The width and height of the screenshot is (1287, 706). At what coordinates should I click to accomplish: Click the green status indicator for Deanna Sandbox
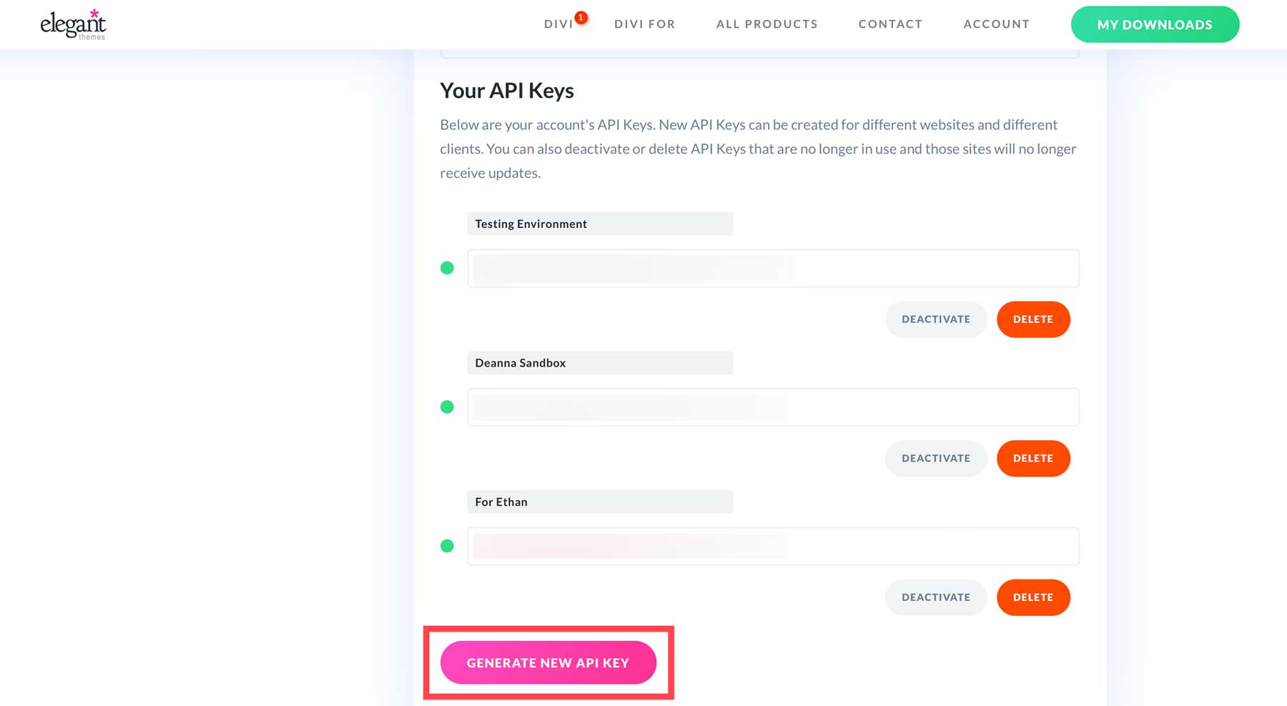(x=448, y=407)
